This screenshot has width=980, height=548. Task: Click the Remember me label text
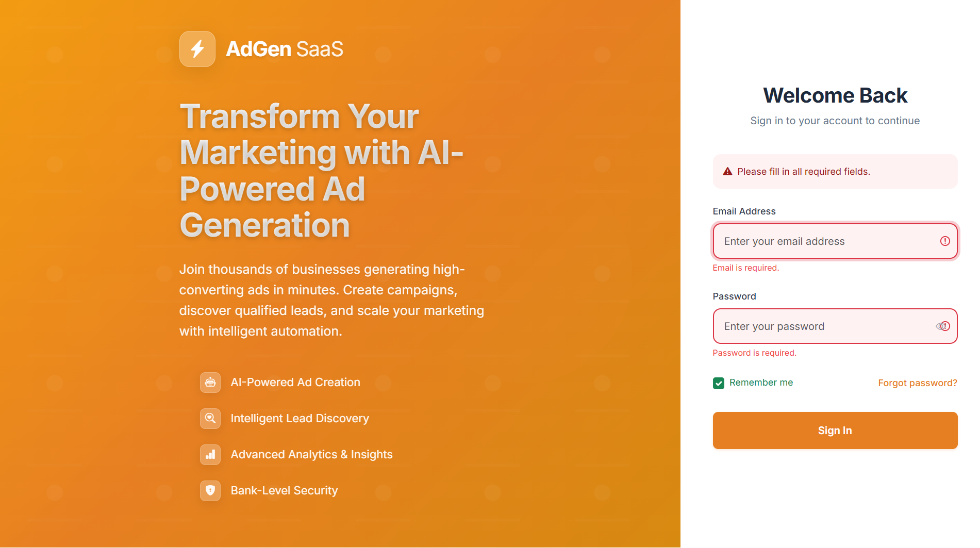761,383
